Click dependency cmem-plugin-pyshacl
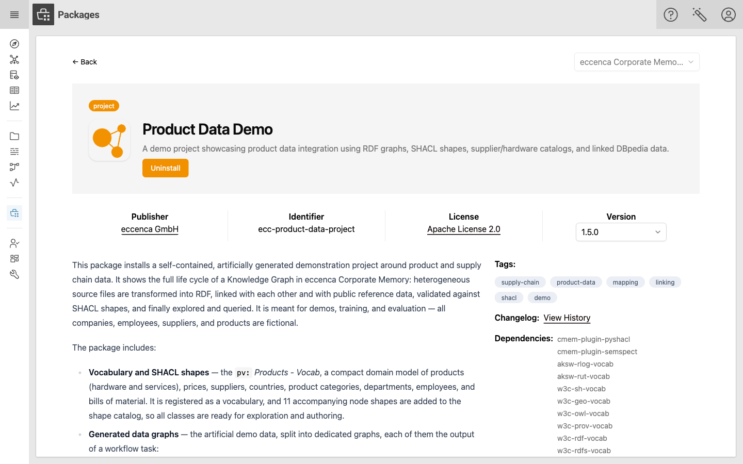The height and width of the screenshot is (464, 743). tap(593, 339)
